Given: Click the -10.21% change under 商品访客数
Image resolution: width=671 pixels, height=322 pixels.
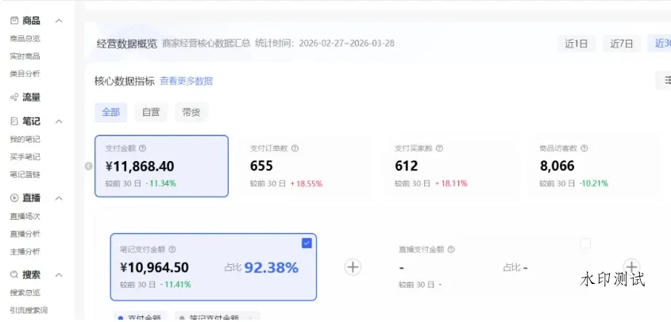Looking at the screenshot, I should tap(593, 184).
